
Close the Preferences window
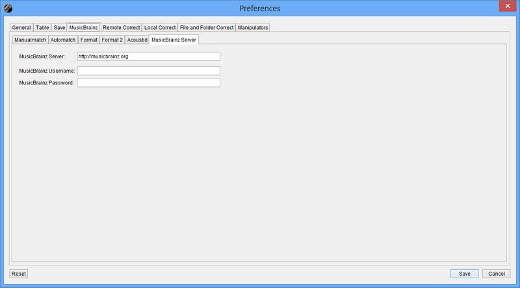point(508,6)
